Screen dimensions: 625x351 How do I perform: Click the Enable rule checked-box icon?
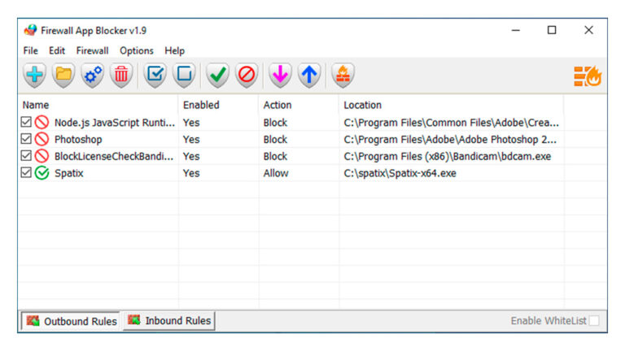155,75
